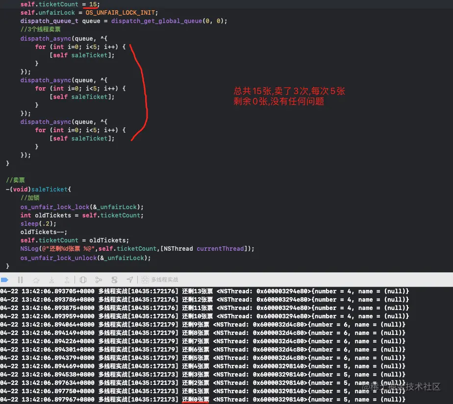Click console log line 还剩6张票

coord(203,350)
